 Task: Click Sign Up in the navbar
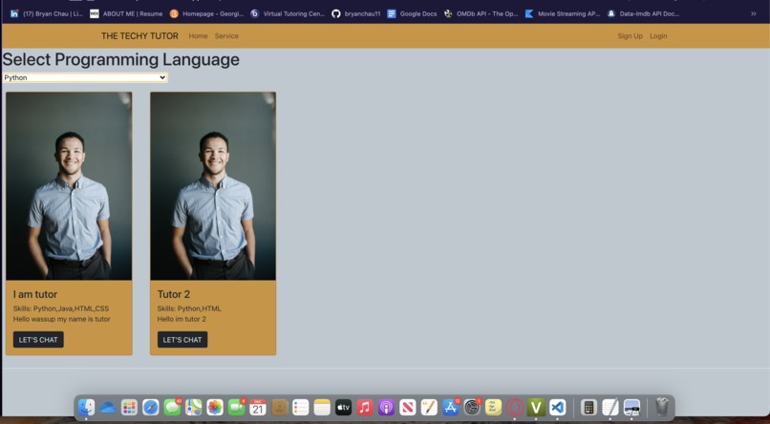tap(631, 36)
